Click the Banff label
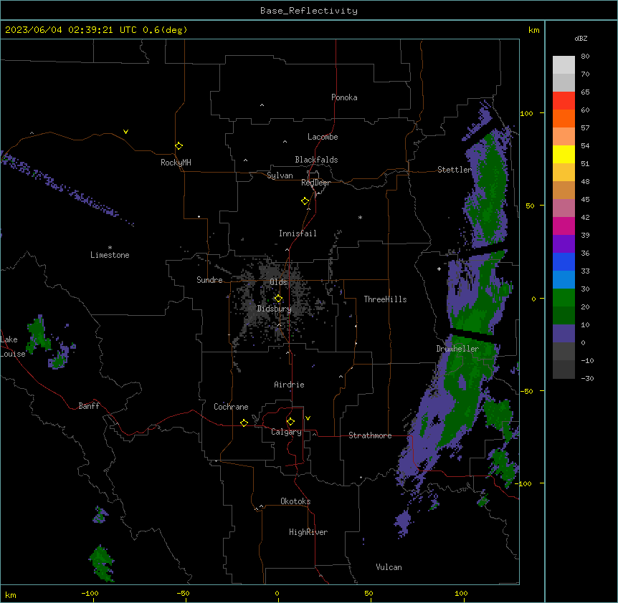Viewport: 618px width, 603px height. [89, 406]
